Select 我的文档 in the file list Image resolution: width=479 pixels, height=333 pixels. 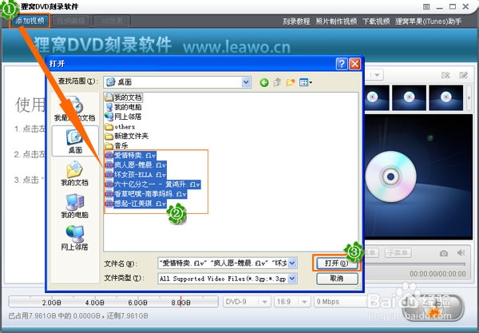tap(124, 97)
